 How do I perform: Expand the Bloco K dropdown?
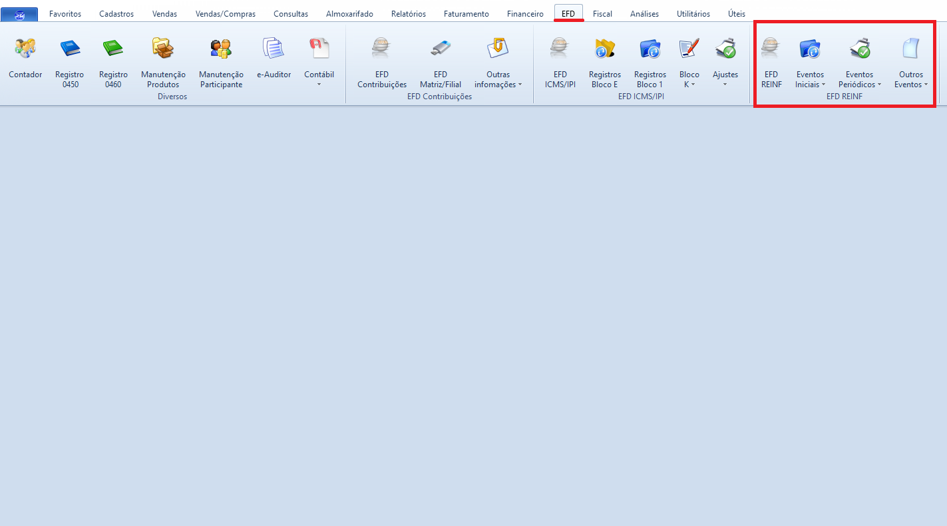pos(689,79)
